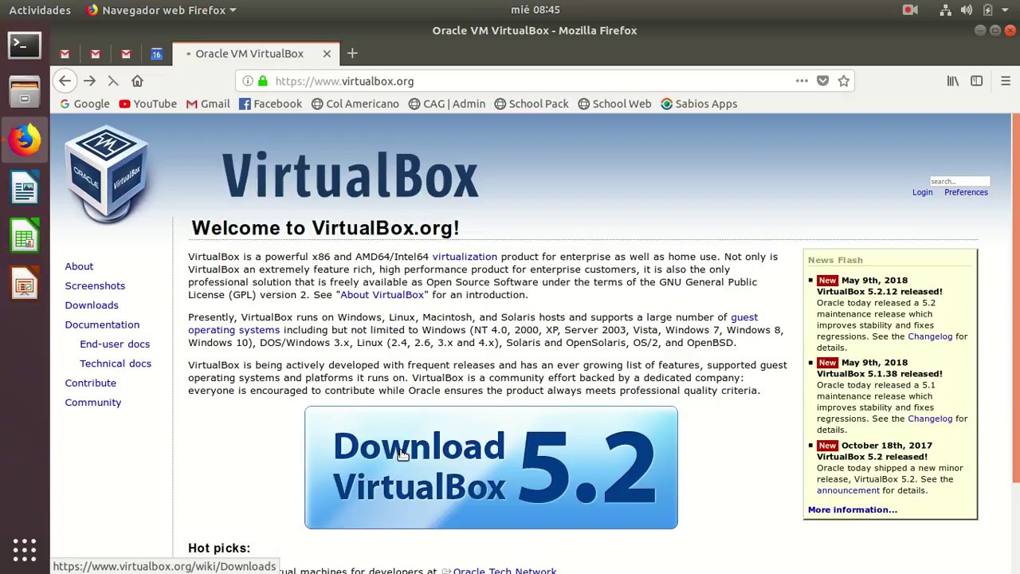Launch LibreOffice Writer from dock
Image resolution: width=1020 pixels, height=574 pixels.
pos(25,189)
